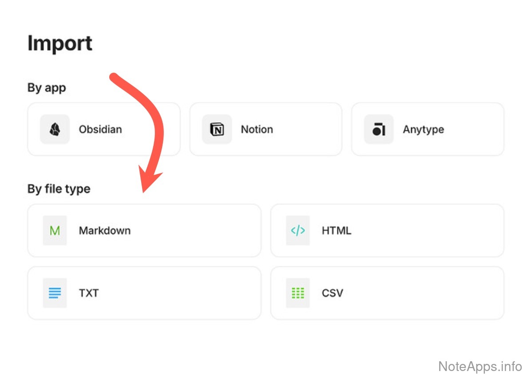Click the green CSV grid icon
523x375 pixels.
click(x=298, y=293)
